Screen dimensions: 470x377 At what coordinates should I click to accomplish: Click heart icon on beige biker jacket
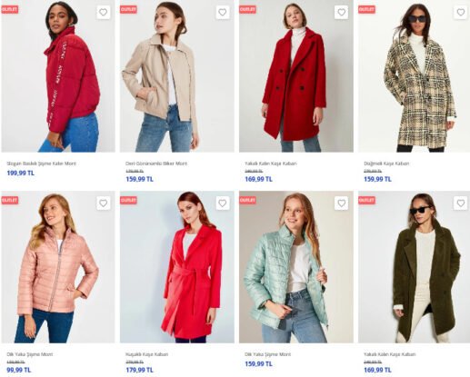pyautogui.click(x=223, y=13)
